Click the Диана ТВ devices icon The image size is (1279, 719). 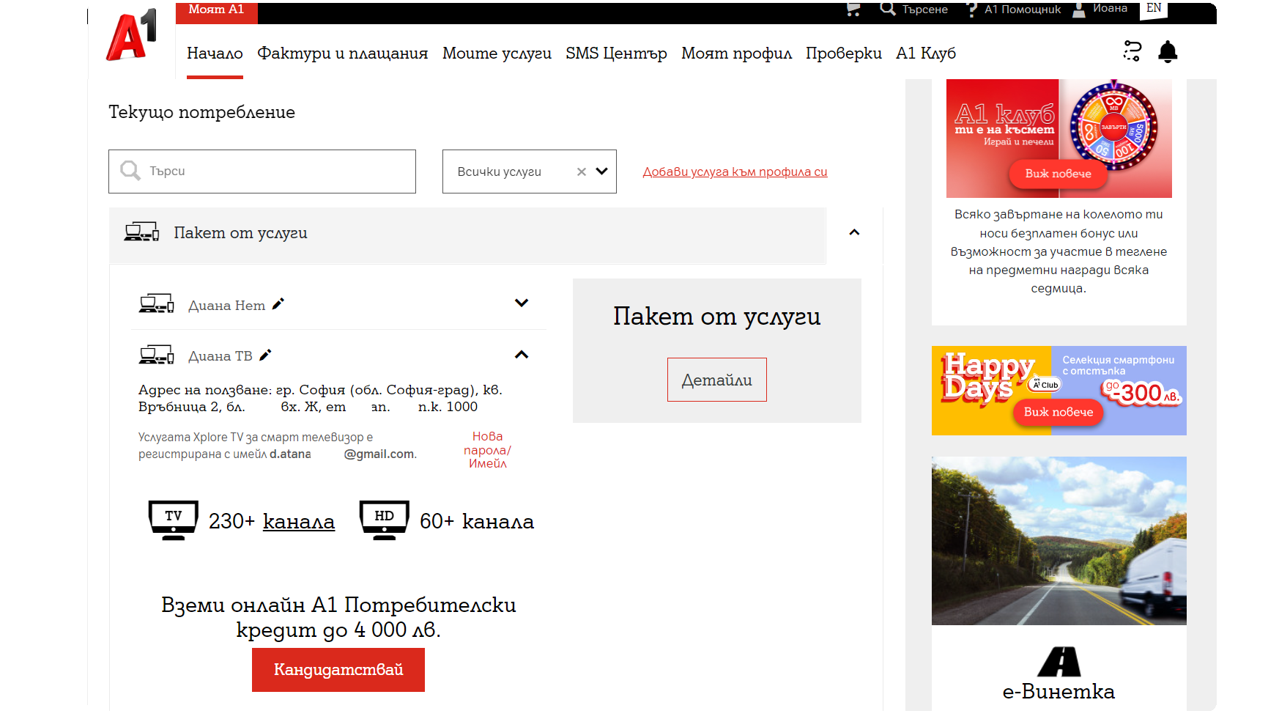click(x=156, y=355)
